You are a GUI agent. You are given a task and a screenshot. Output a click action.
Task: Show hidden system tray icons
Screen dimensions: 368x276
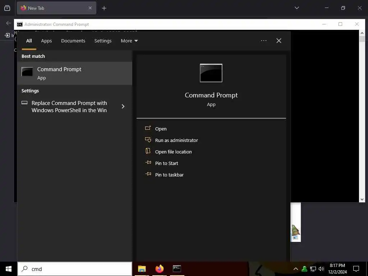click(x=296, y=269)
